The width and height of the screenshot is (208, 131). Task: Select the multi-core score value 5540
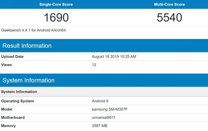point(169,17)
